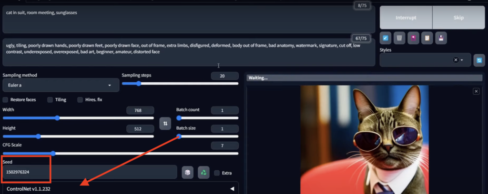The width and height of the screenshot is (488, 194).
Task: Enable the Restore faces checkbox
Action: pyautogui.click(x=5, y=100)
